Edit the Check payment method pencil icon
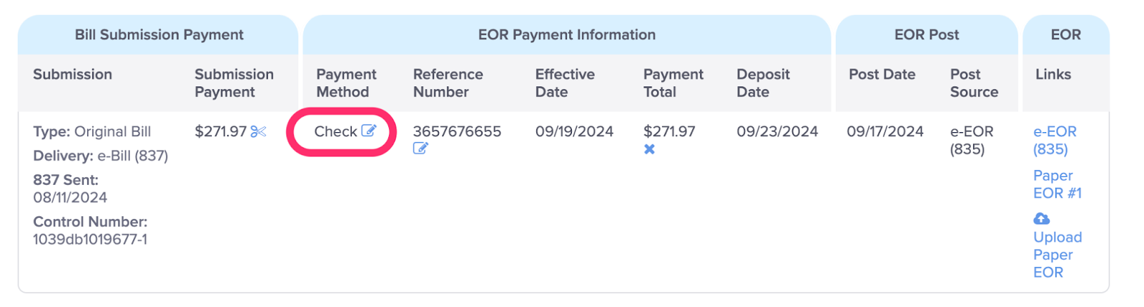This screenshot has height=307, width=1144. [x=368, y=131]
